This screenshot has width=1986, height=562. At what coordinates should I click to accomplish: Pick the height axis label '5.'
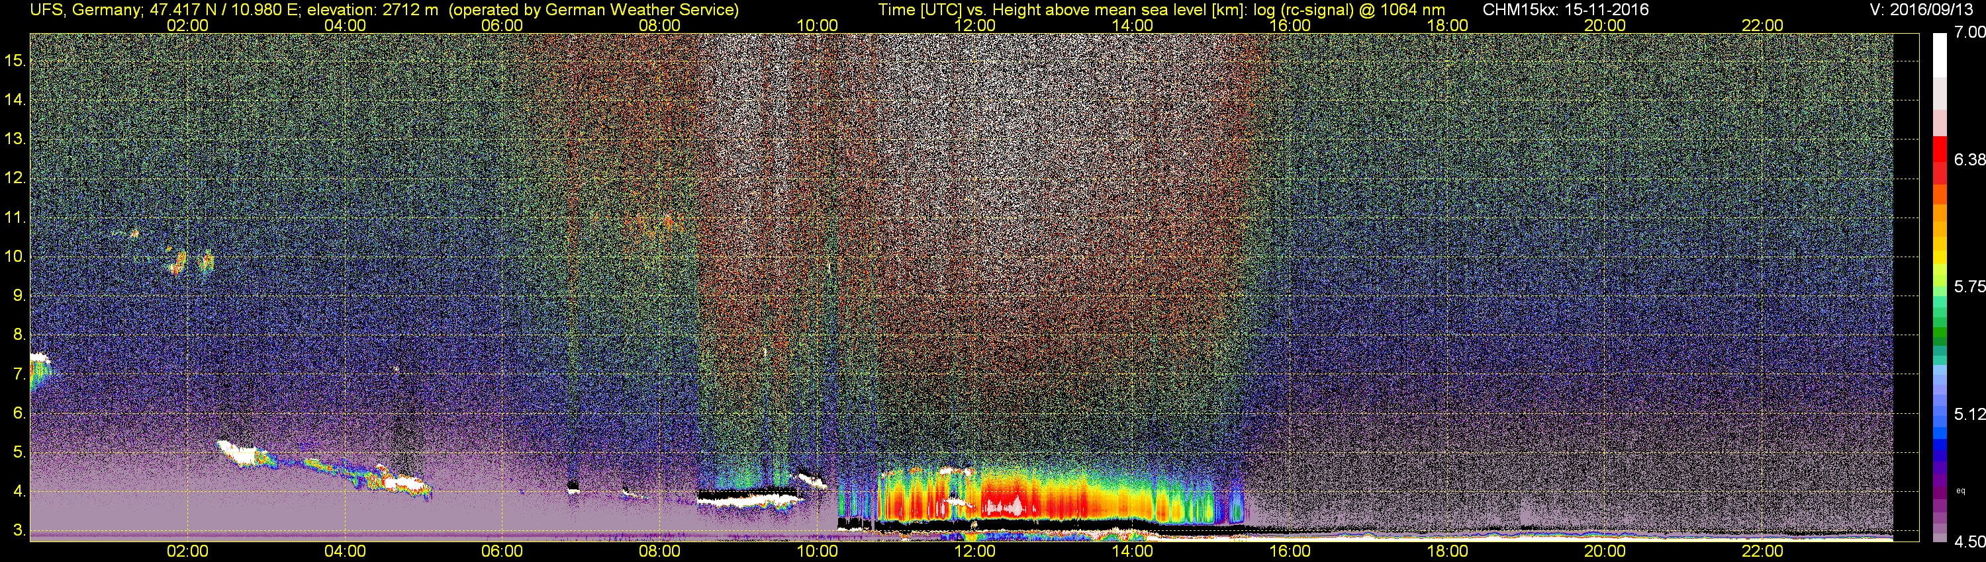pyautogui.click(x=20, y=453)
